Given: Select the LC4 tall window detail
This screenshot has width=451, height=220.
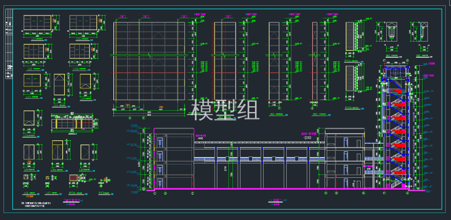Looking at the screenshot, I should tap(59, 84).
